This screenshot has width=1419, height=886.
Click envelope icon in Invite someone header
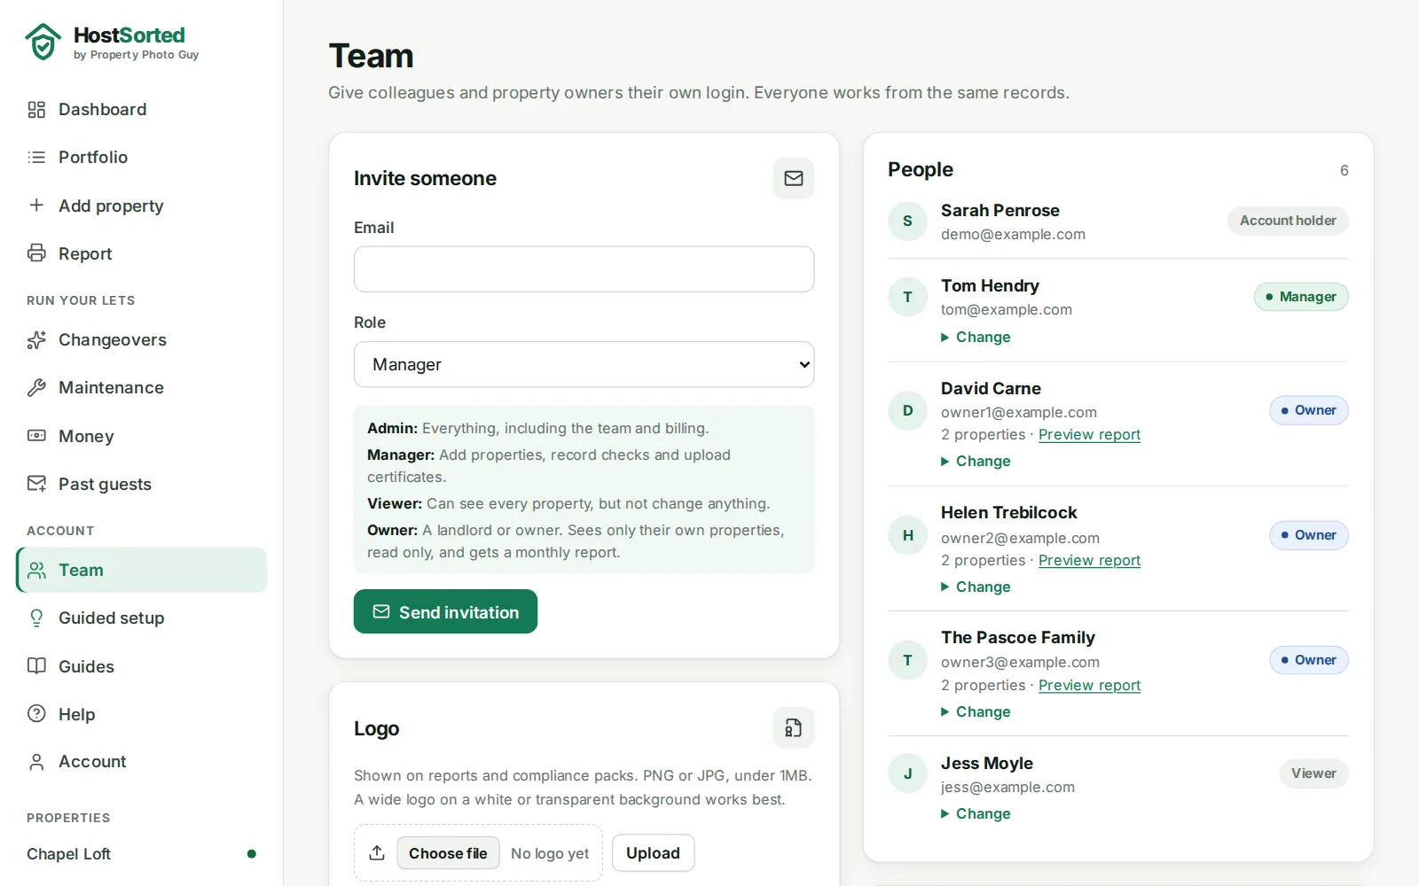(x=794, y=178)
